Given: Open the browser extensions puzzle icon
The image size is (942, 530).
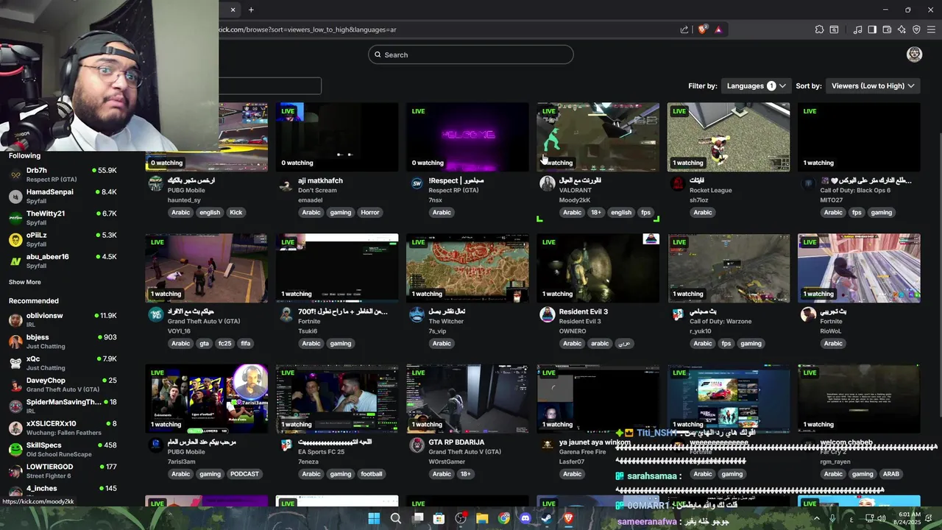Looking at the screenshot, I should (x=819, y=29).
